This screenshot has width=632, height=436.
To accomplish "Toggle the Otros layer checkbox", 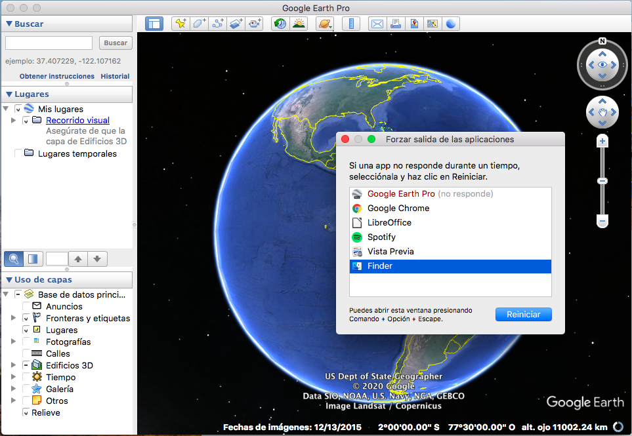I will coord(26,401).
